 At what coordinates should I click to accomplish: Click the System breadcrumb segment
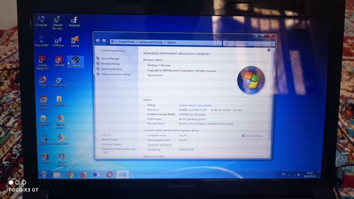(171, 43)
